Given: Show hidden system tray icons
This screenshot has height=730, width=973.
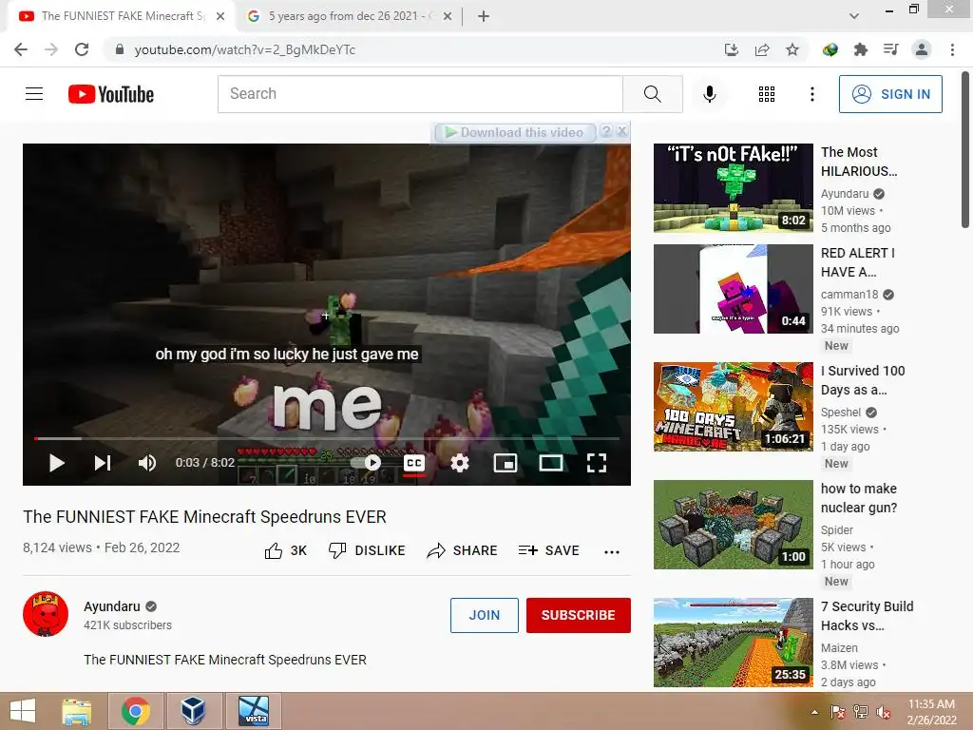Looking at the screenshot, I should tap(814, 712).
